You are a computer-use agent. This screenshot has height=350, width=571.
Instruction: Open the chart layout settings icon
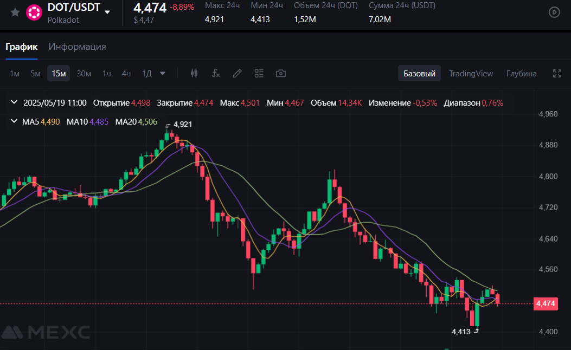pos(259,74)
